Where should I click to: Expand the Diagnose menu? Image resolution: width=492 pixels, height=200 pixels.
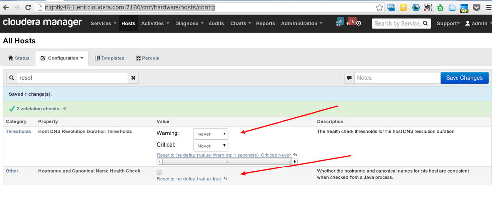pyautogui.click(x=189, y=23)
